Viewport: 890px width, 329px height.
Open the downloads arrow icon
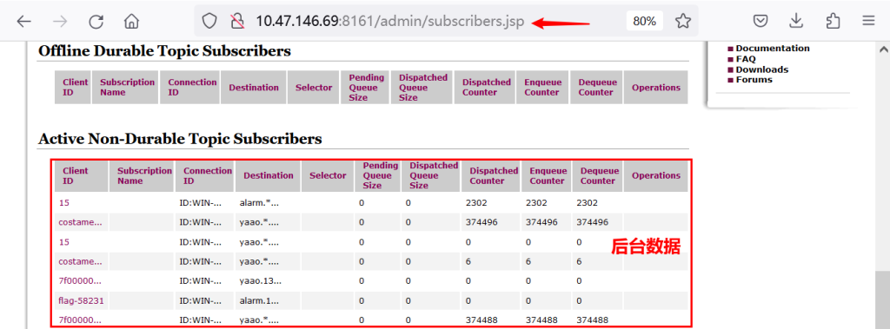pyautogui.click(x=796, y=22)
